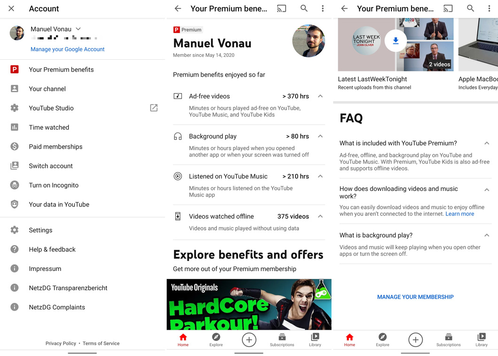The height and width of the screenshot is (356, 498).
Task: Collapse Listened on YouTube Music section
Action: (x=320, y=176)
